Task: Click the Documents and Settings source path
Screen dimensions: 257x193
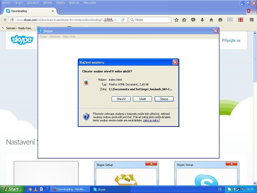Action: (140, 89)
